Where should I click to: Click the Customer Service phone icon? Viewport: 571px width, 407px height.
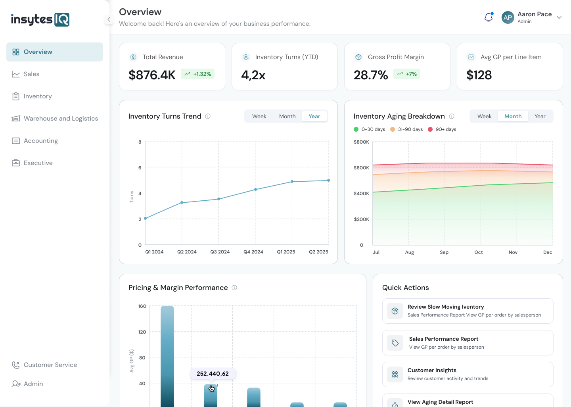click(x=15, y=365)
